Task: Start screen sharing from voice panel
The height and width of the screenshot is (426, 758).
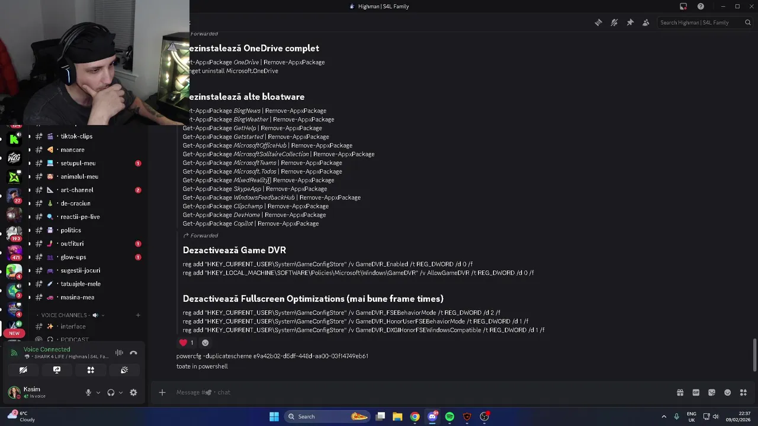Action: pos(57,370)
